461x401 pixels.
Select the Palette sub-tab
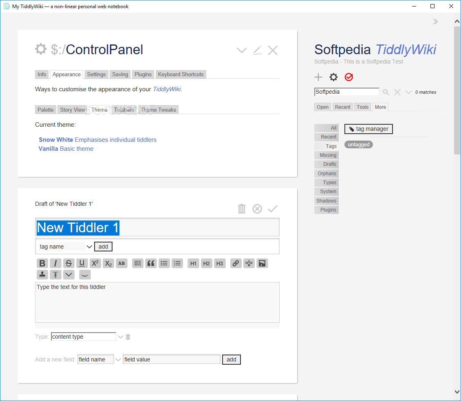(x=46, y=110)
